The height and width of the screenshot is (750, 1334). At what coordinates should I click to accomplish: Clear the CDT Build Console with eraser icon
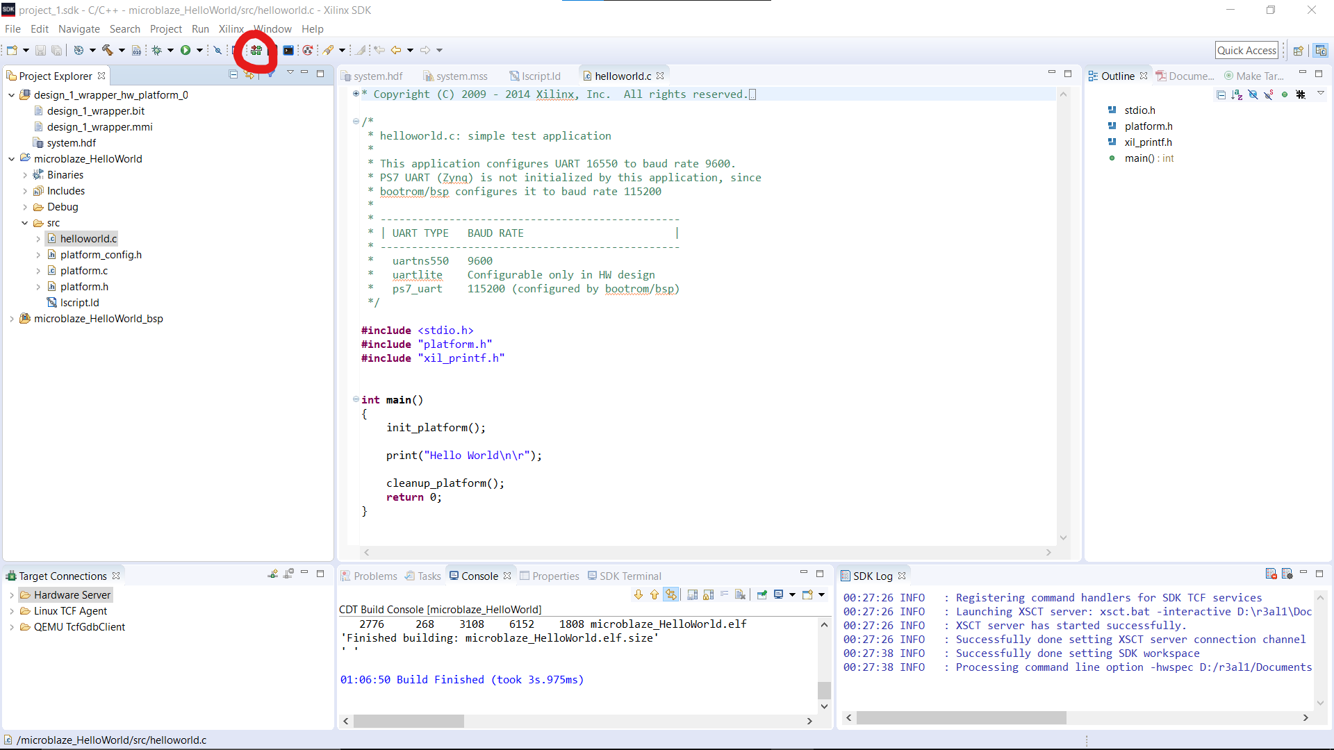741,594
